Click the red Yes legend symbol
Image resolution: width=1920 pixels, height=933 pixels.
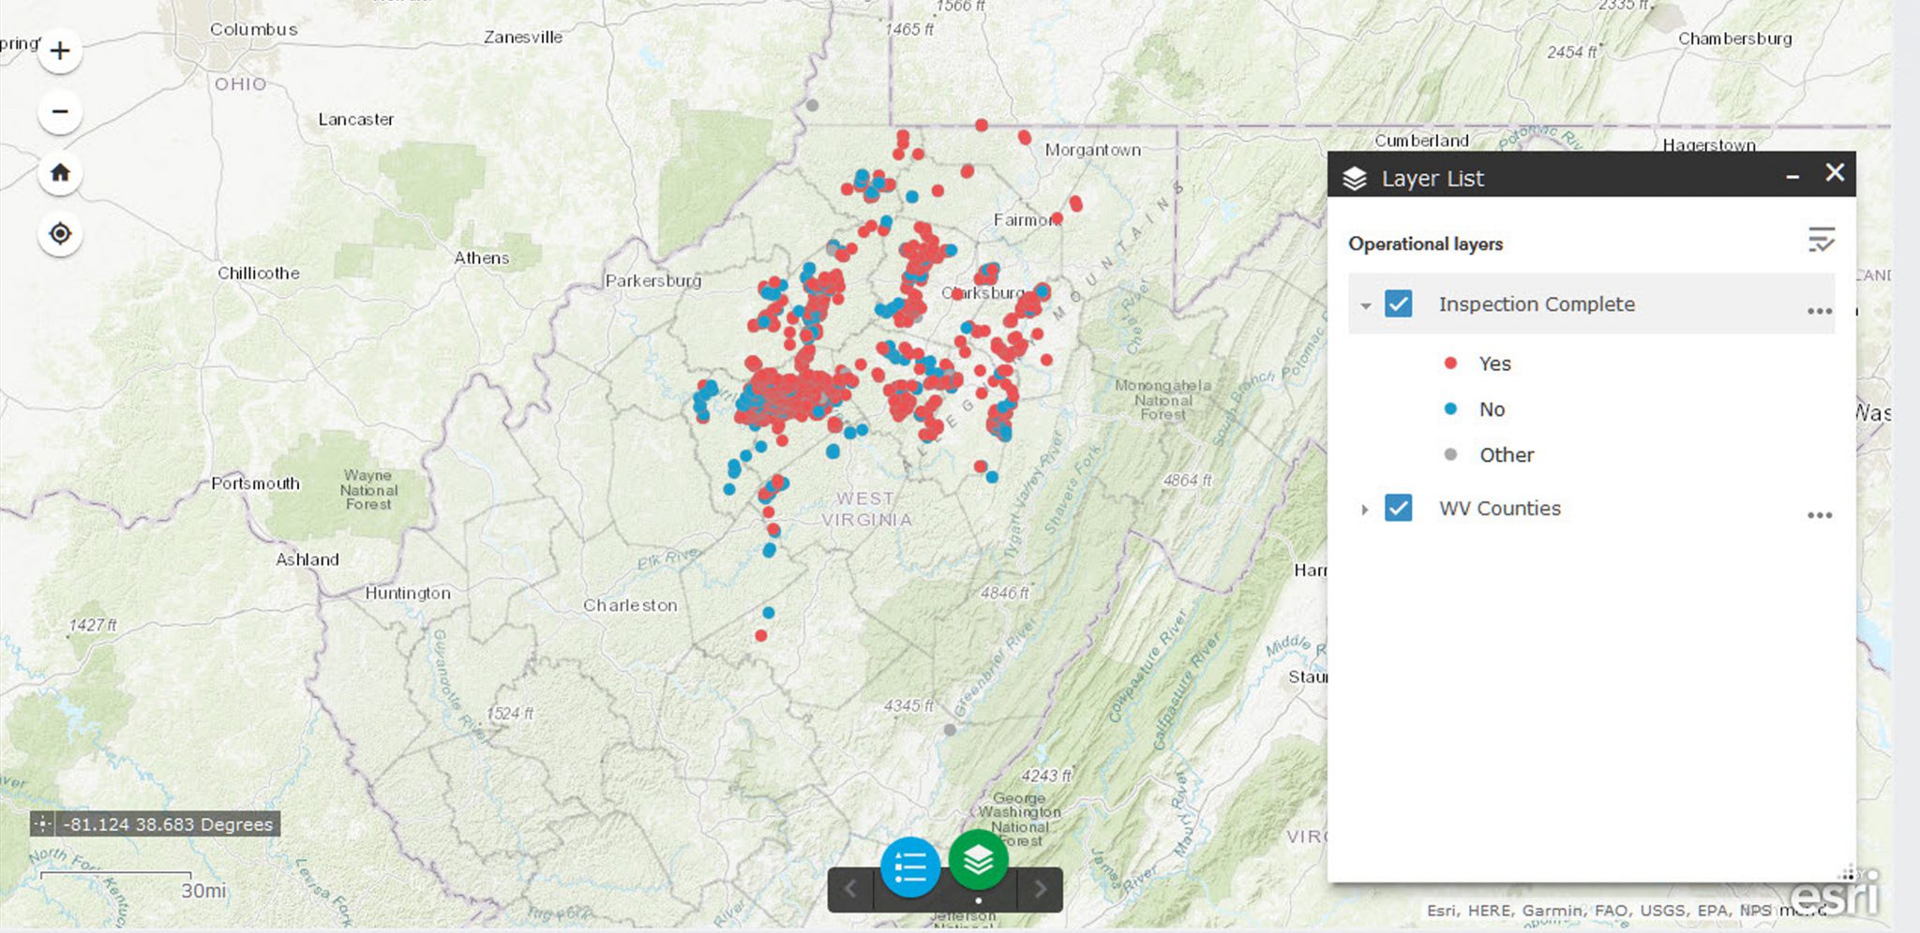(1450, 363)
